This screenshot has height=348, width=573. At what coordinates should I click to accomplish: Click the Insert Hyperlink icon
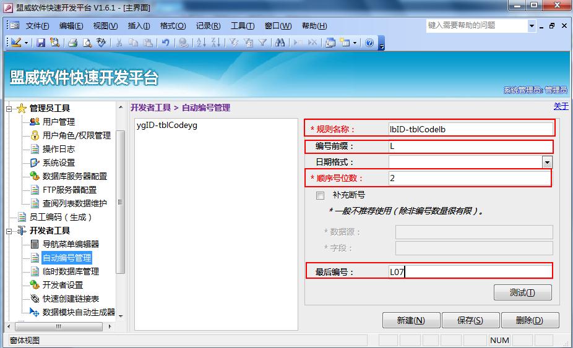[183, 43]
